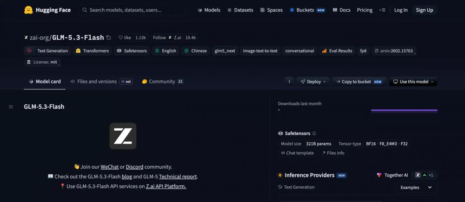Open Datasets in top navigation

240,10
